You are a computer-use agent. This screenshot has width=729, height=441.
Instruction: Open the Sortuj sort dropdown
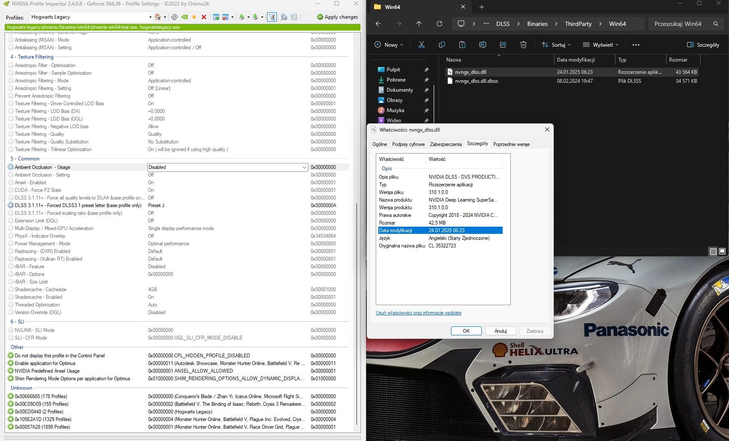pyautogui.click(x=556, y=45)
